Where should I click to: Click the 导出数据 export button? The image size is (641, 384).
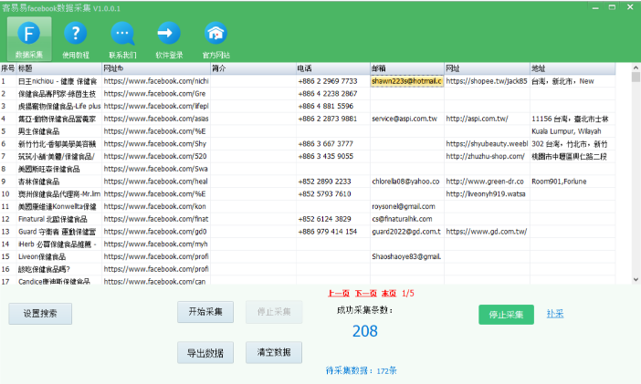point(205,353)
